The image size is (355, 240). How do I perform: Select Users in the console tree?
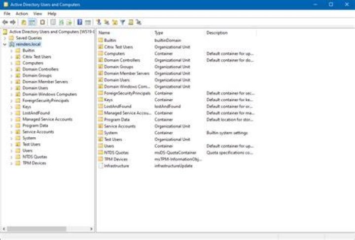(28, 151)
